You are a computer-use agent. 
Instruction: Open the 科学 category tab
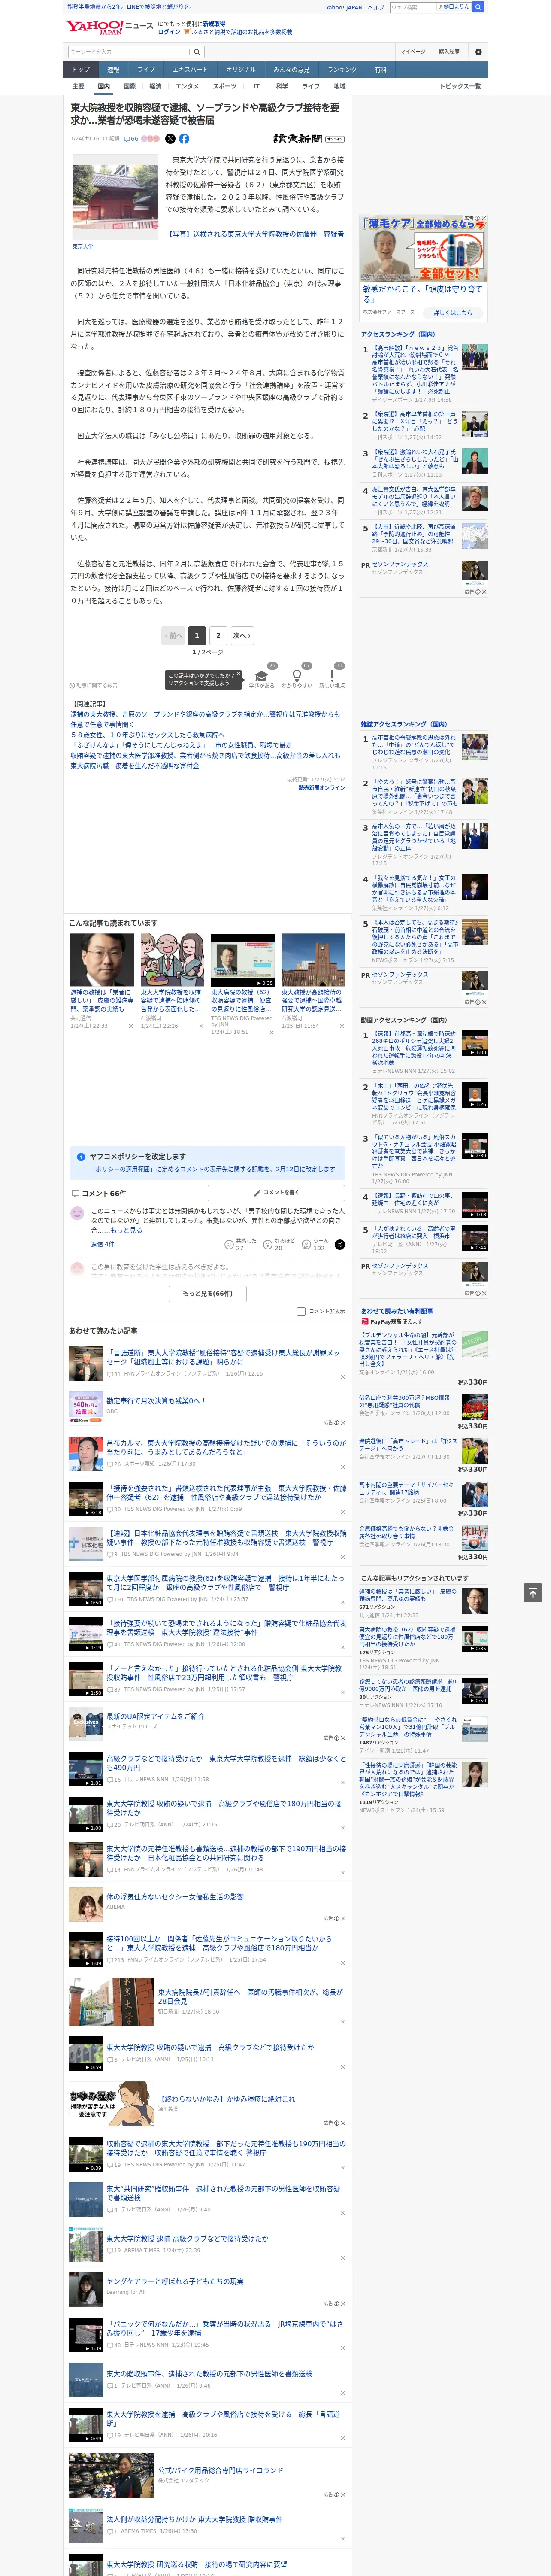point(282,86)
